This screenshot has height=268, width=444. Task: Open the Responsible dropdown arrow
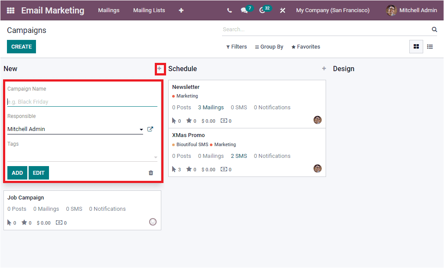click(141, 129)
